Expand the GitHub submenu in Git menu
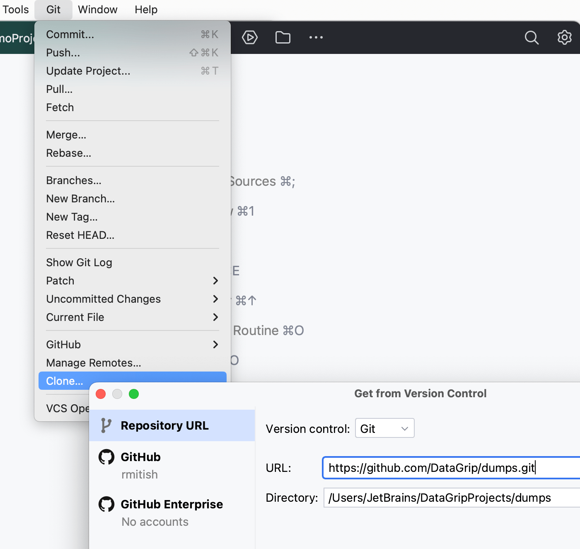 point(63,344)
